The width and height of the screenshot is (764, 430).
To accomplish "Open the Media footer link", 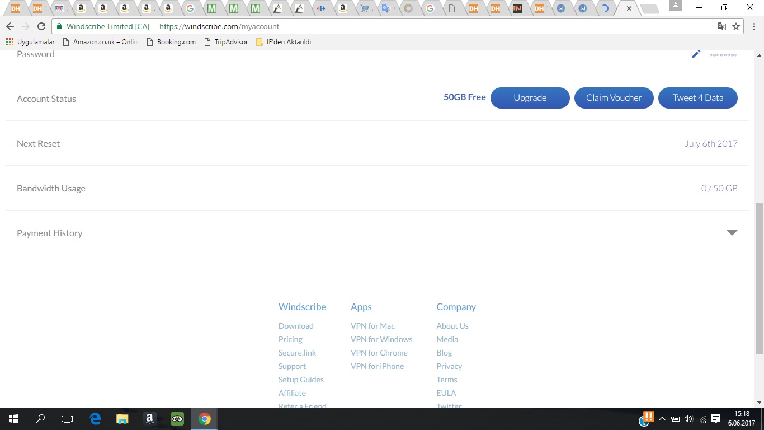I will tap(447, 339).
